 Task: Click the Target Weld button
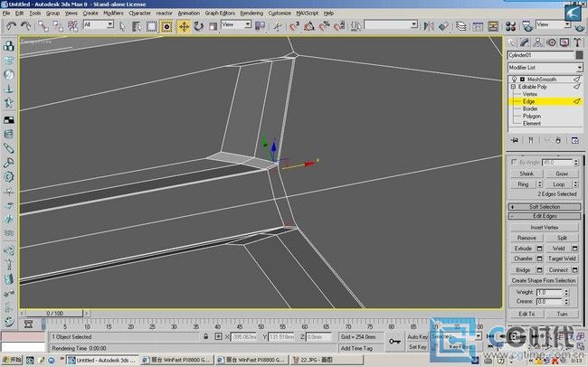click(x=562, y=259)
